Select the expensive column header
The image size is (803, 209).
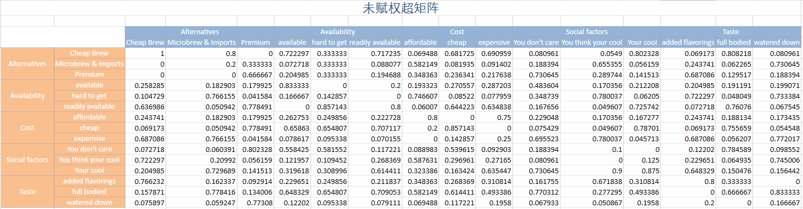tap(494, 43)
